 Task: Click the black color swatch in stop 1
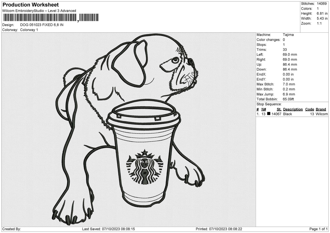[x=269, y=114]
